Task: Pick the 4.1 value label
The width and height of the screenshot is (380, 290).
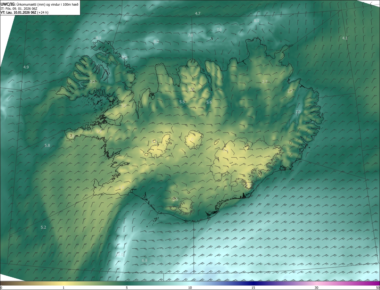Action: point(345,38)
